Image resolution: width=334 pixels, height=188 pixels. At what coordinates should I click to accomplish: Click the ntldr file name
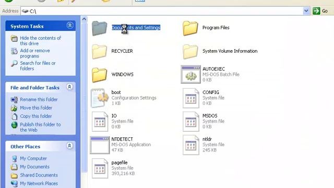pos(207,139)
